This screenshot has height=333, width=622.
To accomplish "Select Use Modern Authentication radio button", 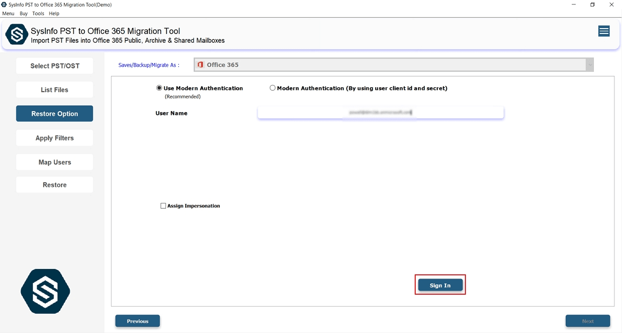I will (159, 88).
